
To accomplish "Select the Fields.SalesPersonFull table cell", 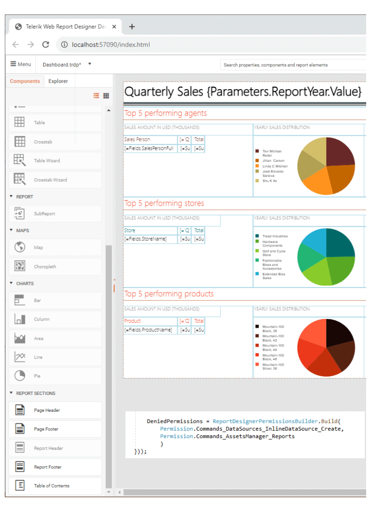I will 150,148.
